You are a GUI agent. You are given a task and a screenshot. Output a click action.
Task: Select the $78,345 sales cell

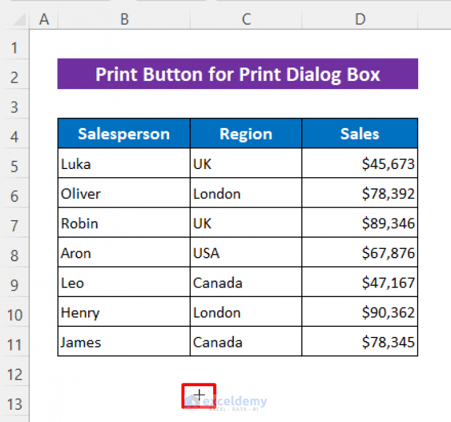[x=360, y=341]
